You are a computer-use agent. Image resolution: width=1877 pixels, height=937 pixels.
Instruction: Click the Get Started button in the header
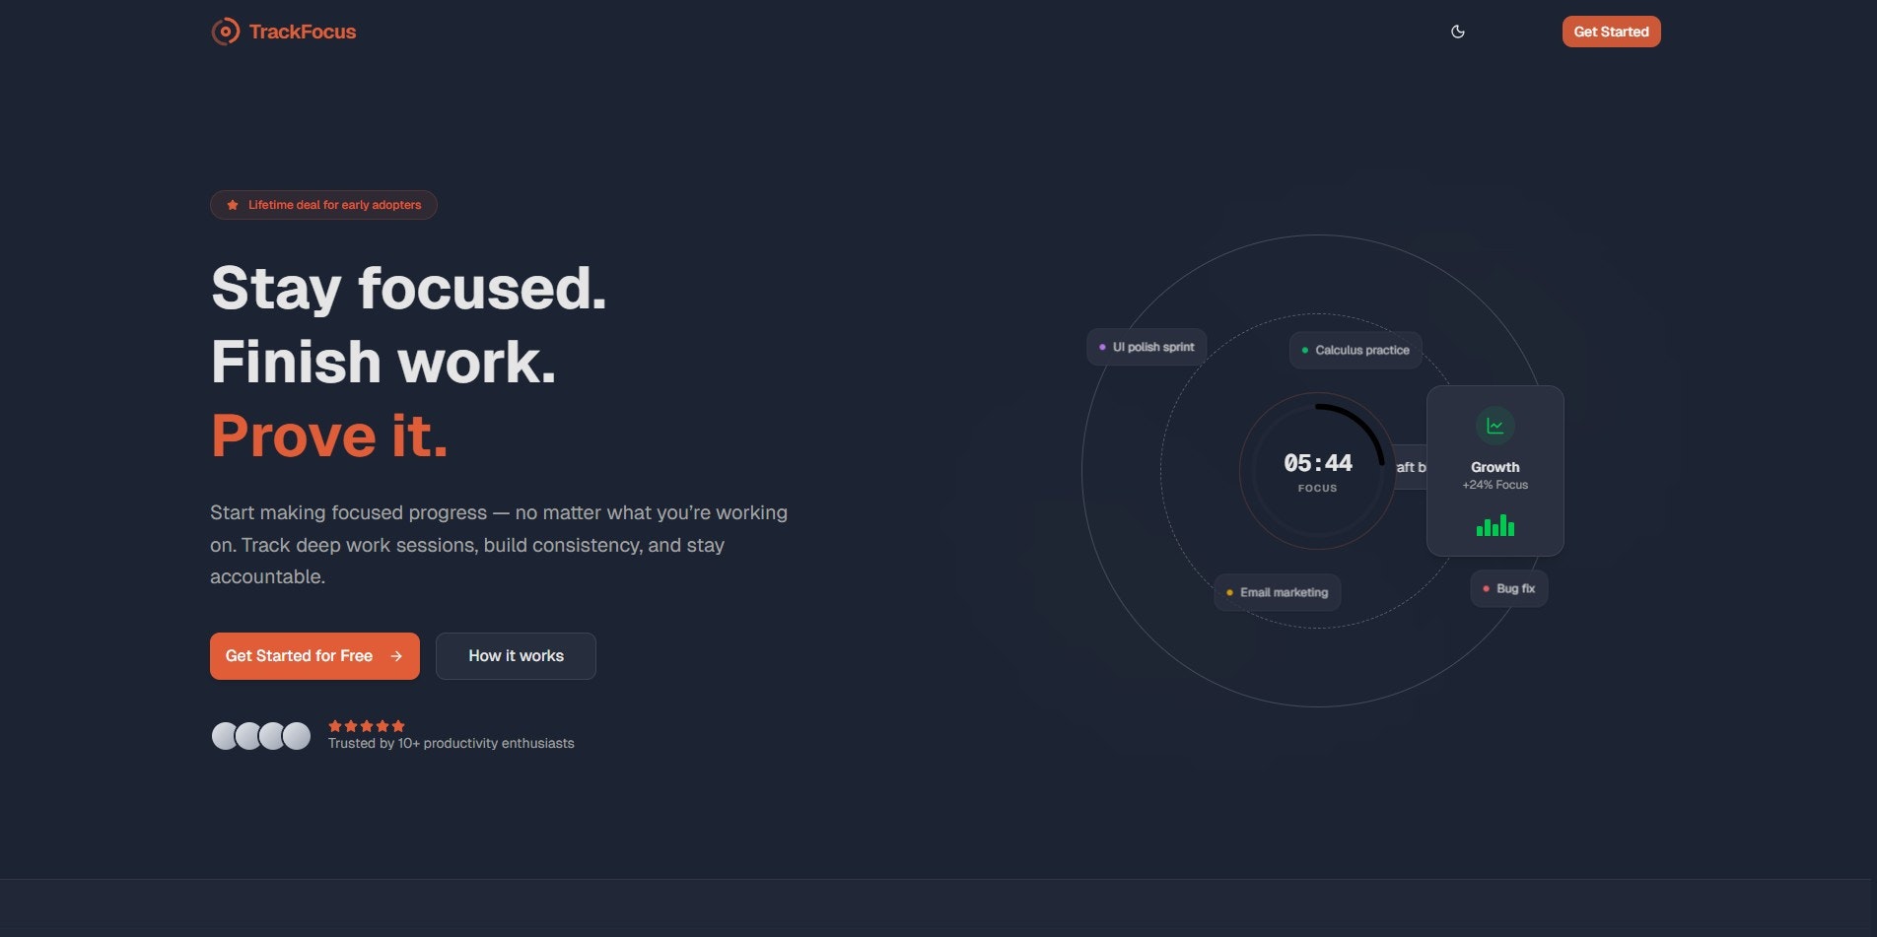pyautogui.click(x=1611, y=31)
